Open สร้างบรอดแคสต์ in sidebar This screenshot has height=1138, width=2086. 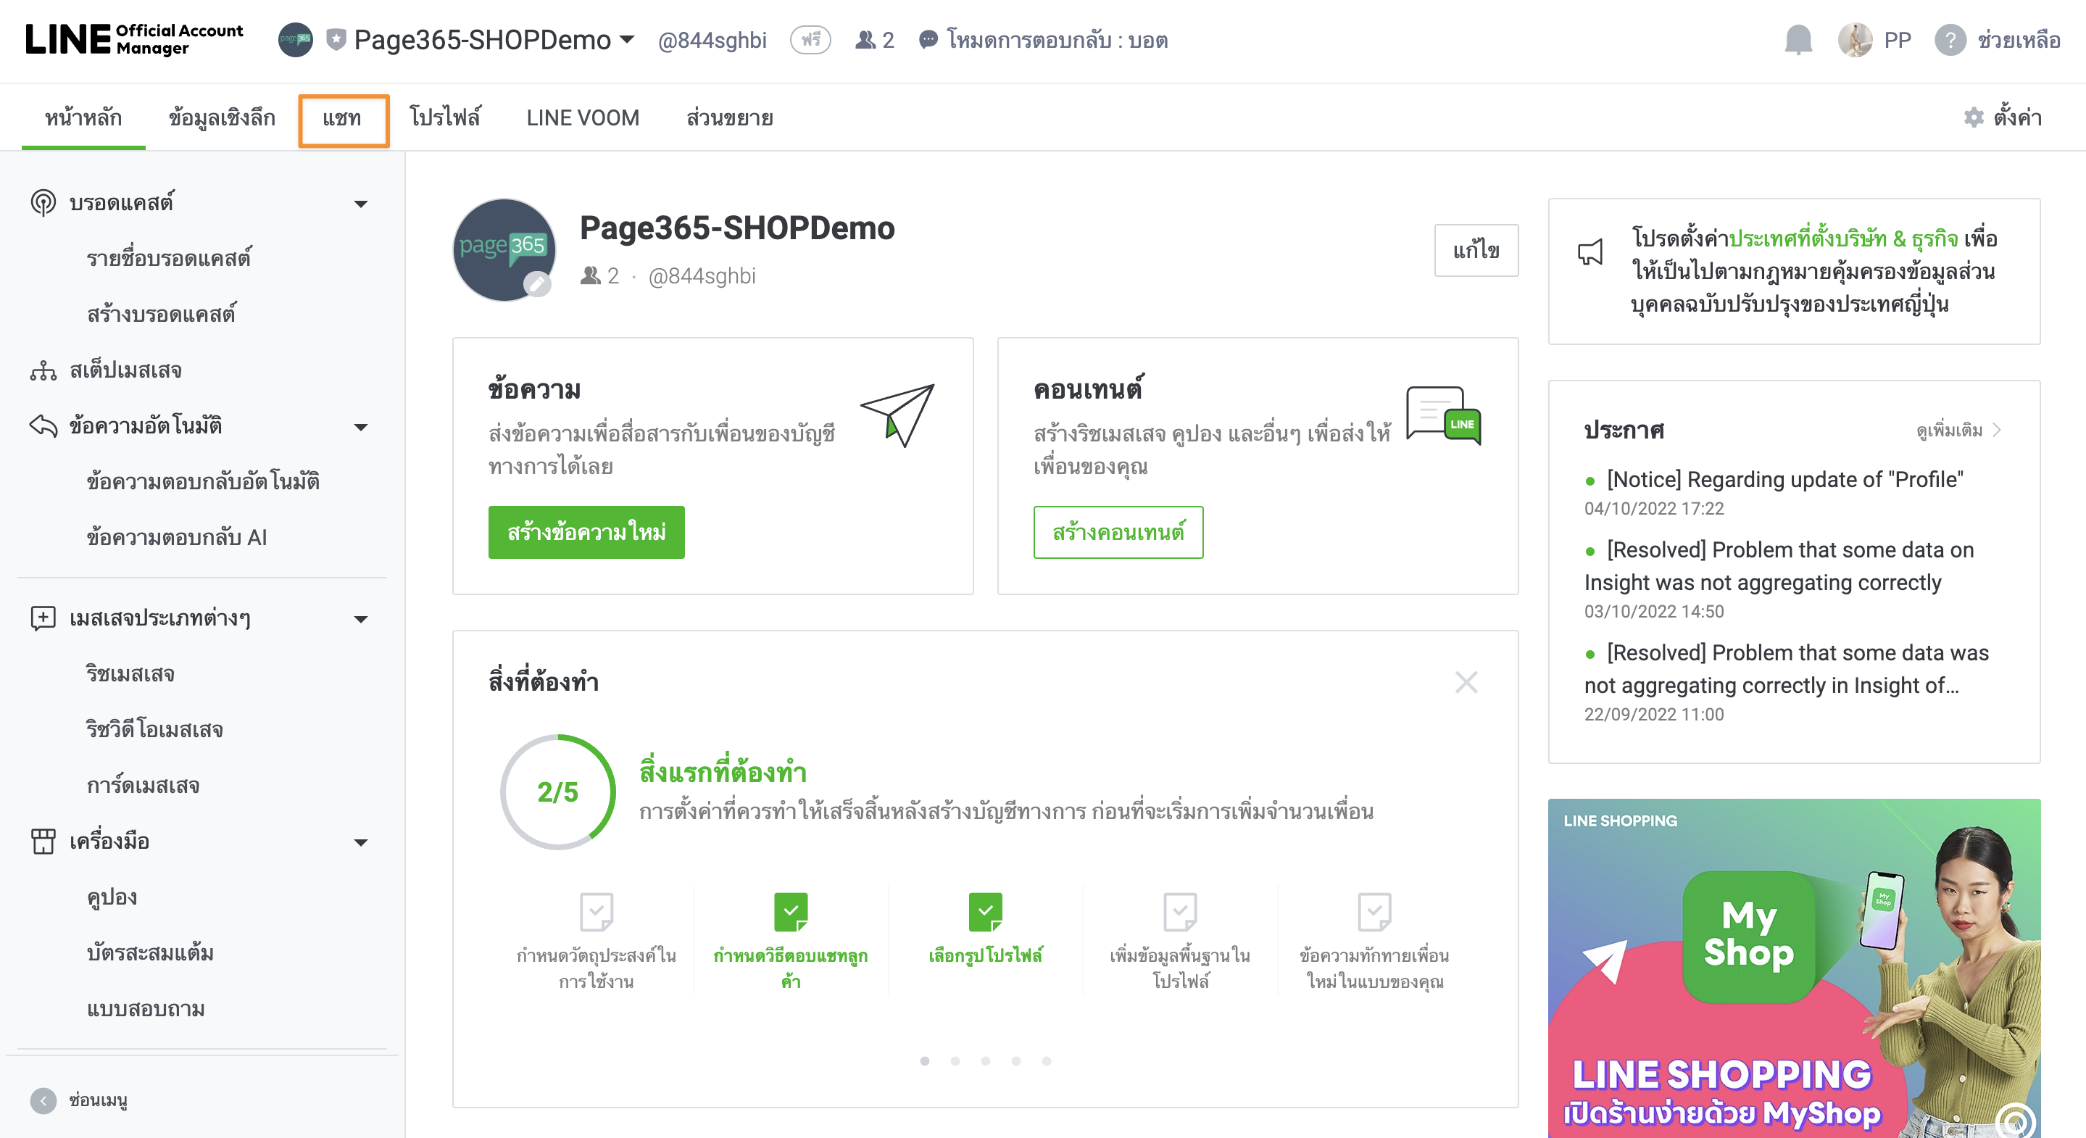tap(161, 315)
